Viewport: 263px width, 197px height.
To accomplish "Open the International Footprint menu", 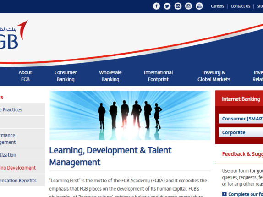I will tap(158, 76).
